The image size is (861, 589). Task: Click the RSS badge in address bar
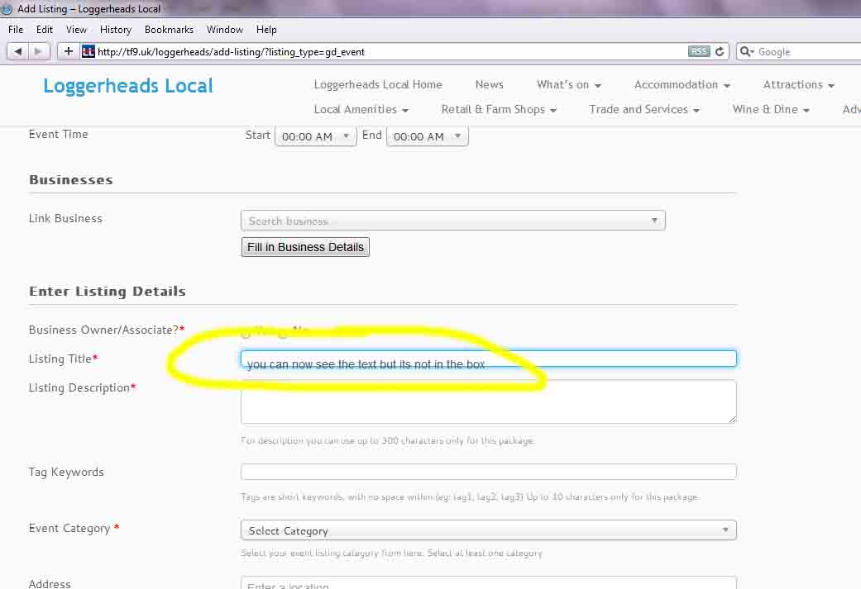699,51
